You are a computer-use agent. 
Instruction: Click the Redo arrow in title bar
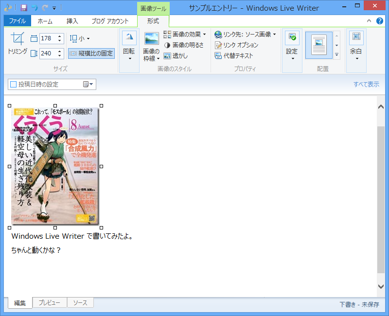pos(45,8)
